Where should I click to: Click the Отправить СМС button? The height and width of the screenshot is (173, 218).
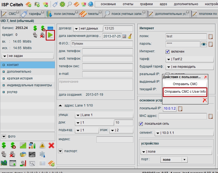185,84
